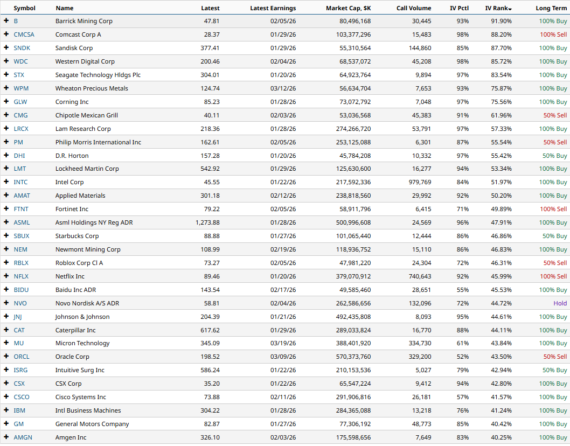Open the CMCSA symbol link

click(x=24, y=34)
